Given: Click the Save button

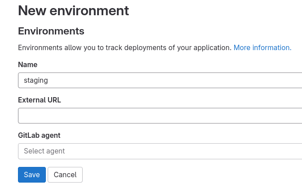Looking at the screenshot, I should click(32, 175).
